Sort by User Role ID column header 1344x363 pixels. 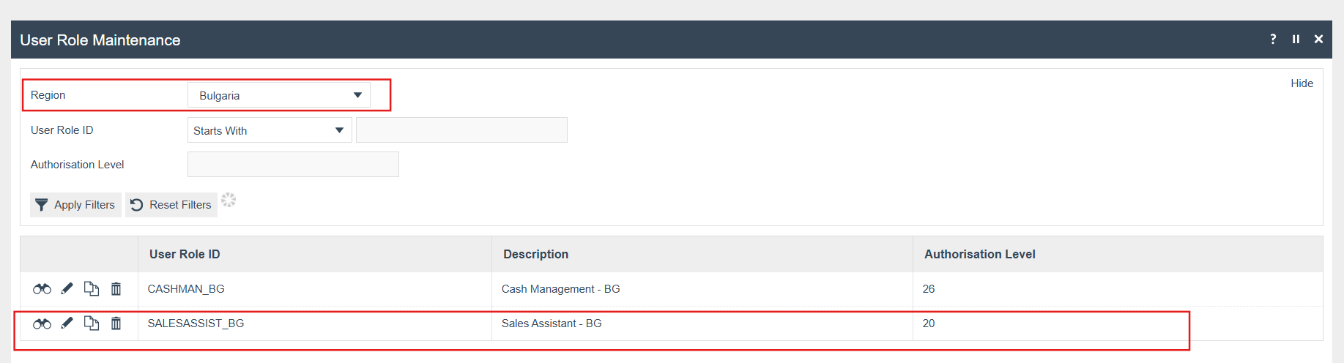[x=185, y=254]
